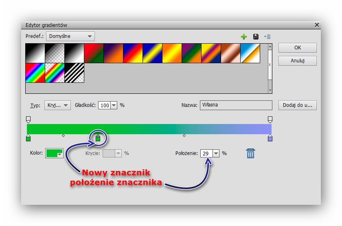342x226 pixels.
Task: Click the floppy disk save gradients icon
Action: [x=256, y=37]
